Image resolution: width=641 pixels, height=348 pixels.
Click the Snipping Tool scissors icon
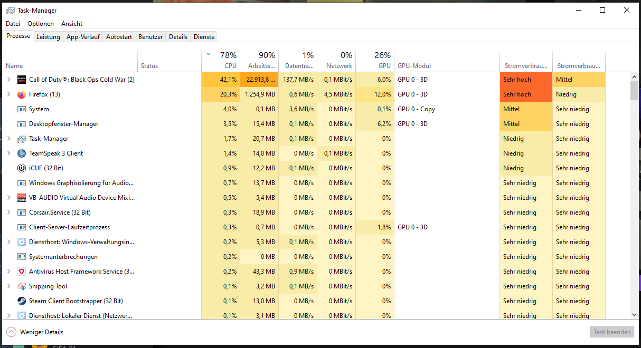pyautogui.click(x=22, y=286)
